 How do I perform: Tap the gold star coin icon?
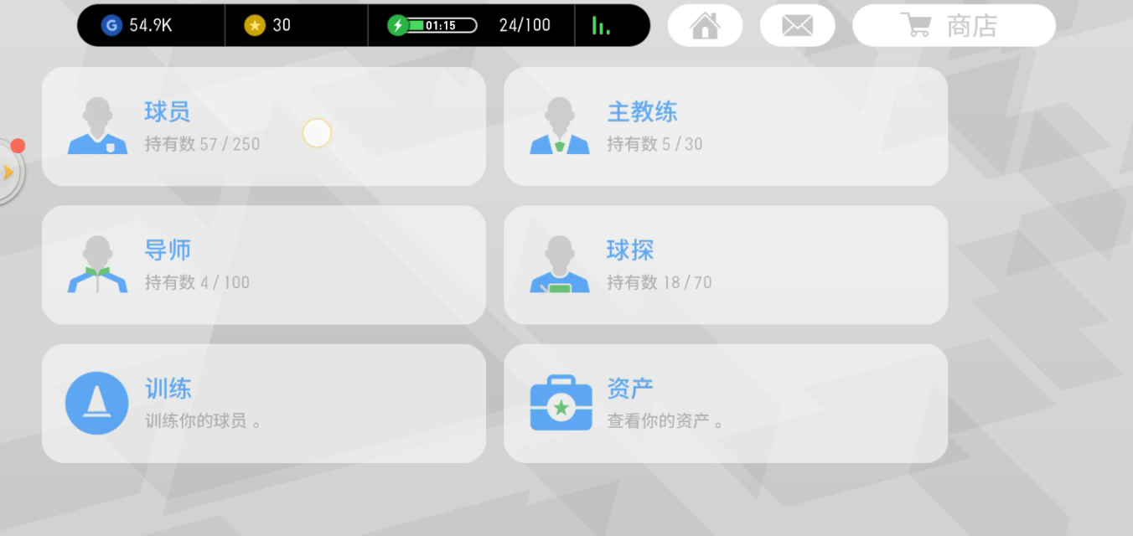coord(255,25)
